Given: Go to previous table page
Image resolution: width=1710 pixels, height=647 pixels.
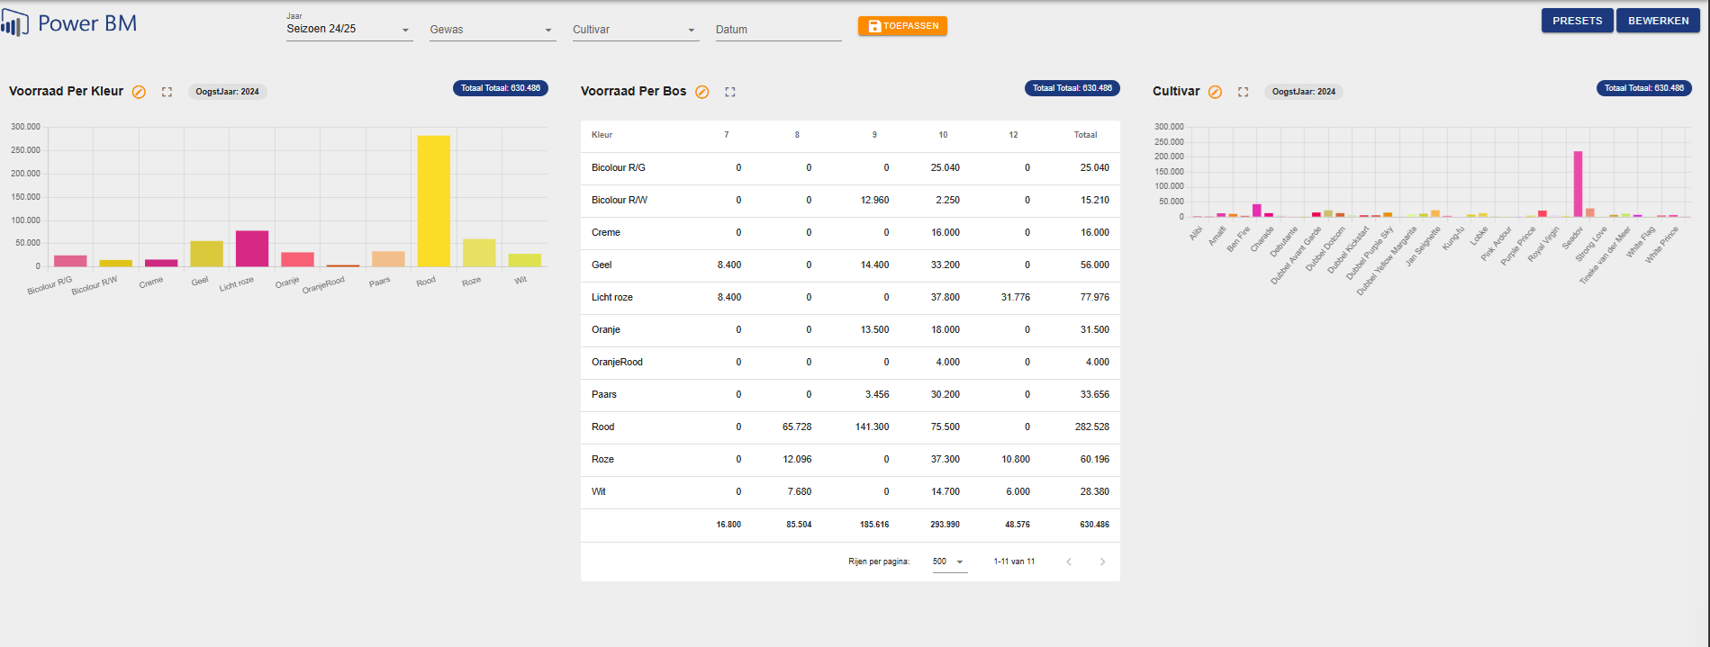Looking at the screenshot, I should click(1069, 562).
